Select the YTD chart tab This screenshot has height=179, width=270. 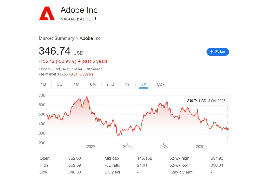pyautogui.click(x=110, y=84)
